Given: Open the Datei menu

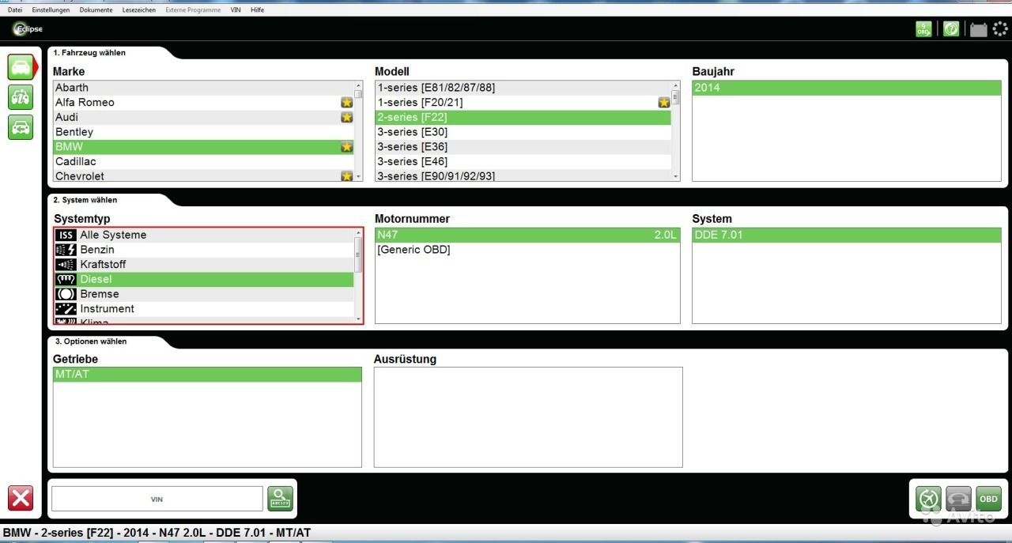Looking at the screenshot, I should point(15,9).
